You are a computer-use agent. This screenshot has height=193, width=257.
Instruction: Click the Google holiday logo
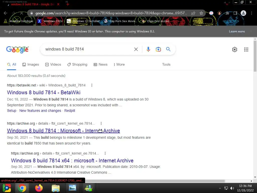(18, 50)
